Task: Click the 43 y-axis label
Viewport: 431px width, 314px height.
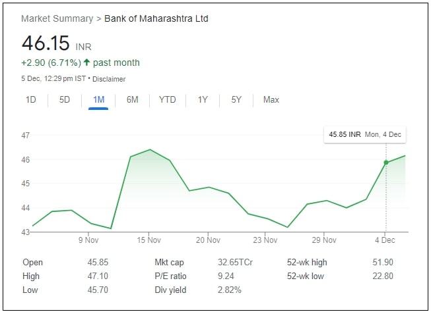Action: [25, 232]
